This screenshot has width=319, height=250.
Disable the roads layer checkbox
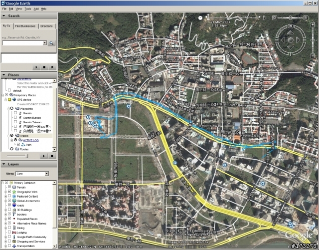9,205
